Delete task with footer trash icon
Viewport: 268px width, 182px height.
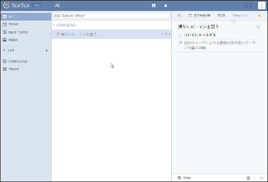point(248,178)
